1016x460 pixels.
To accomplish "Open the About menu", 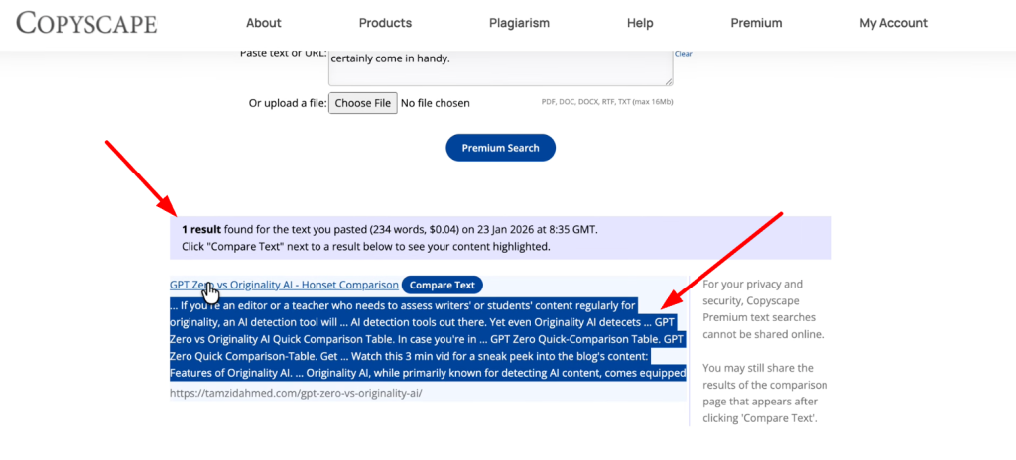I will point(264,23).
